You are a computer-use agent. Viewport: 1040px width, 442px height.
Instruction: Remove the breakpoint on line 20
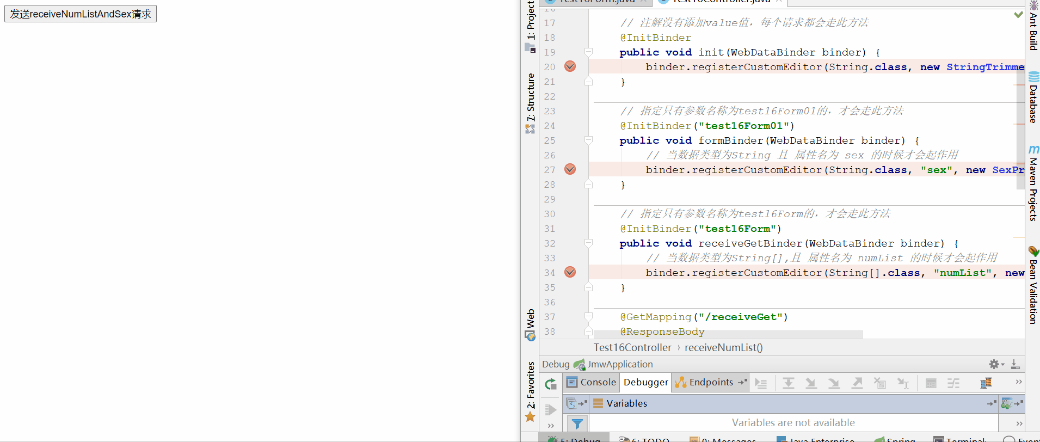click(x=570, y=66)
